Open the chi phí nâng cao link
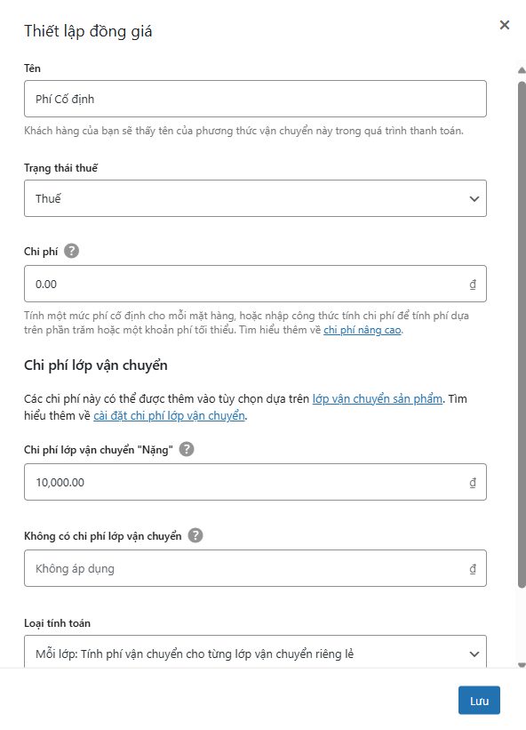Viewport: 526px width, 730px height. click(363, 330)
